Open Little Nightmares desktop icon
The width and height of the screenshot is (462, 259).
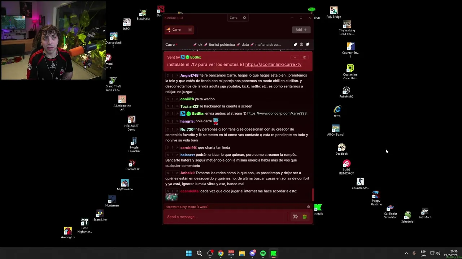84,226
